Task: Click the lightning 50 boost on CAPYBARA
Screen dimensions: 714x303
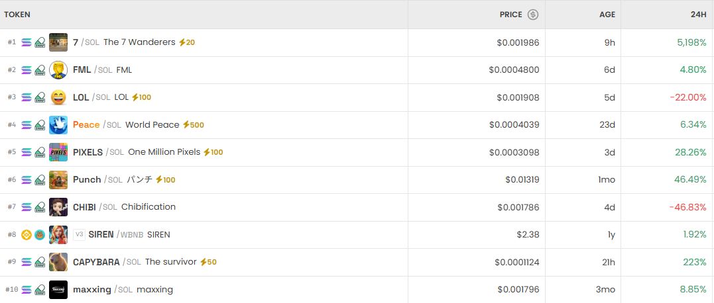Action: (x=208, y=262)
